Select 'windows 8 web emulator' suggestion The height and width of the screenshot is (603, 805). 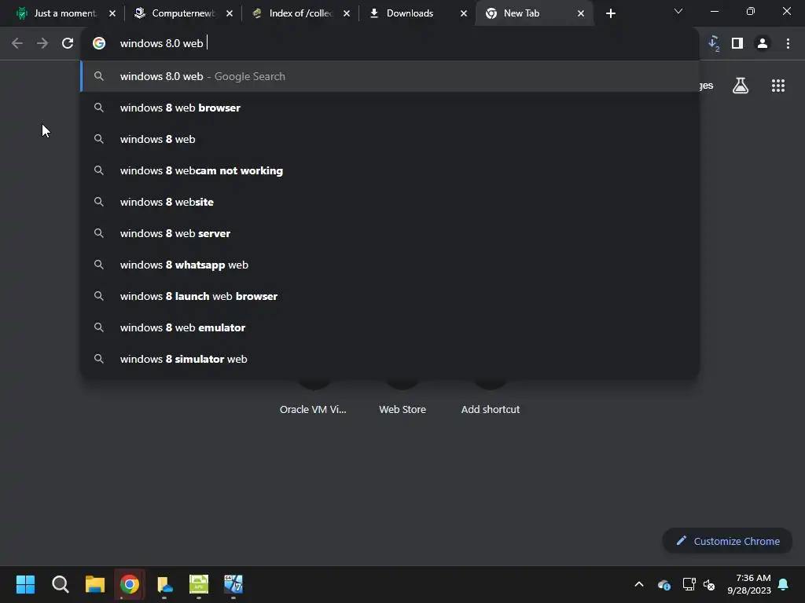point(390,327)
